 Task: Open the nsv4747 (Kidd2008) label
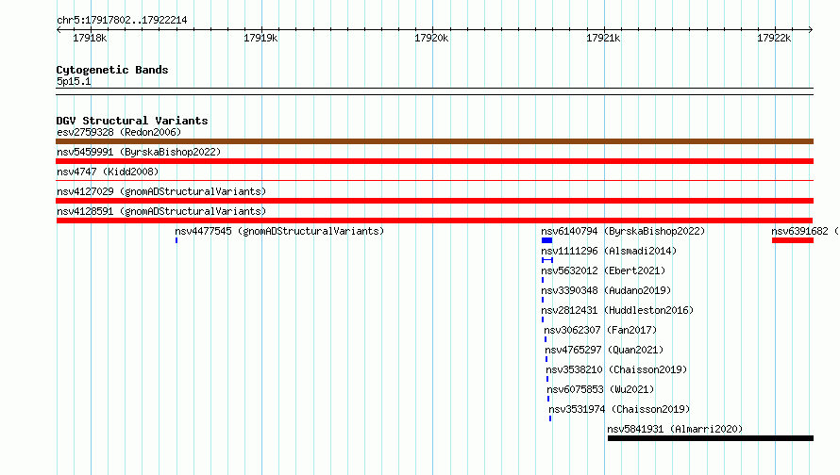click(x=108, y=172)
